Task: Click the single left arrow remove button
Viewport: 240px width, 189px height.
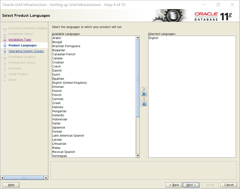Action: click(x=144, y=99)
